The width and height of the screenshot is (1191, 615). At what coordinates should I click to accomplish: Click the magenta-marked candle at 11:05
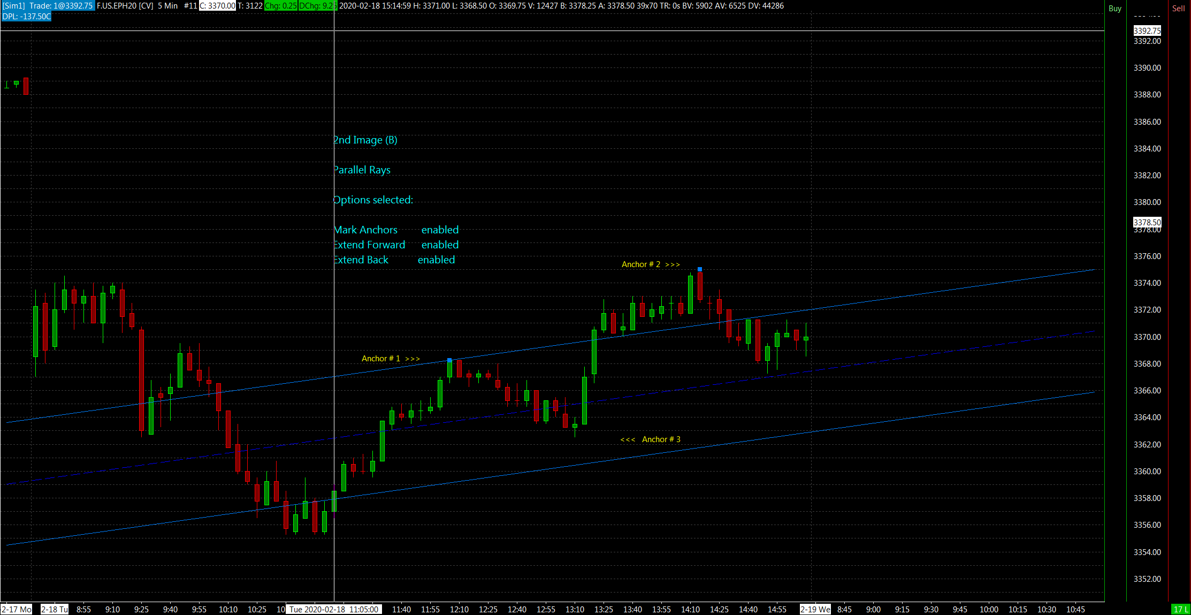point(334,502)
